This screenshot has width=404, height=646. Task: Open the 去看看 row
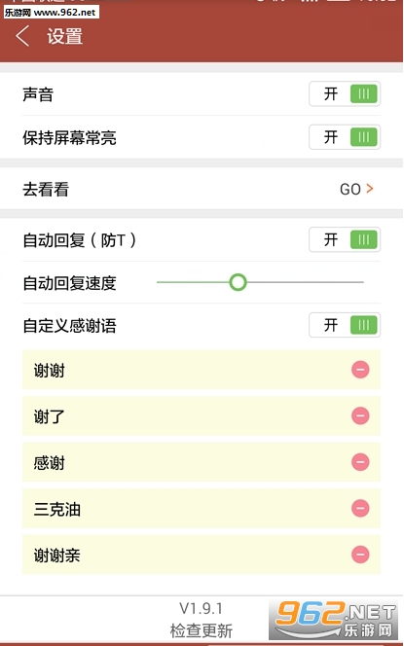point(202,189)
